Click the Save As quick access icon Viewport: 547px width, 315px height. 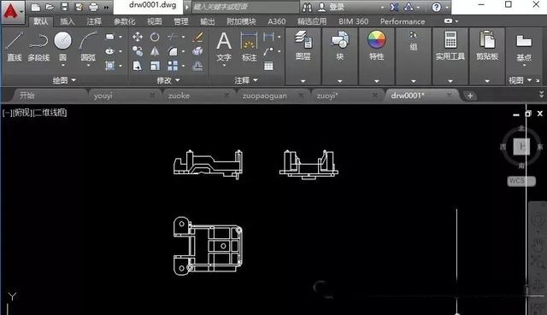(79, 7)
